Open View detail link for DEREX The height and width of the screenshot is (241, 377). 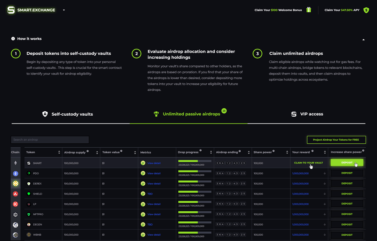tap(154, 184)
